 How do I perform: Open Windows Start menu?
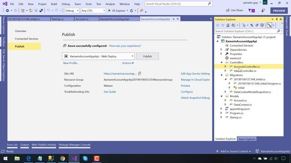(5, 158)
